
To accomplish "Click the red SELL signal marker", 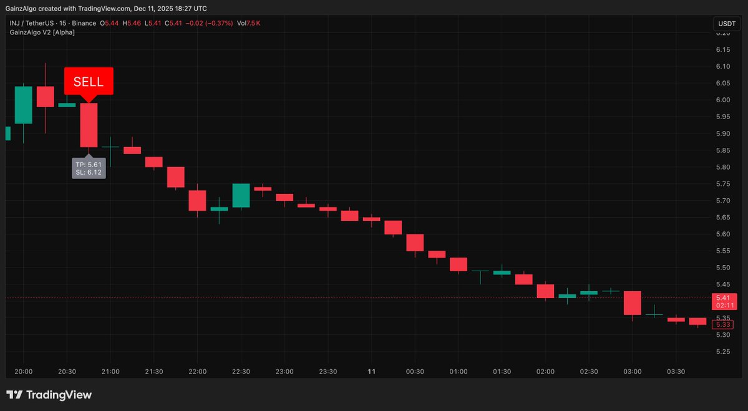I will pos(89,81).
